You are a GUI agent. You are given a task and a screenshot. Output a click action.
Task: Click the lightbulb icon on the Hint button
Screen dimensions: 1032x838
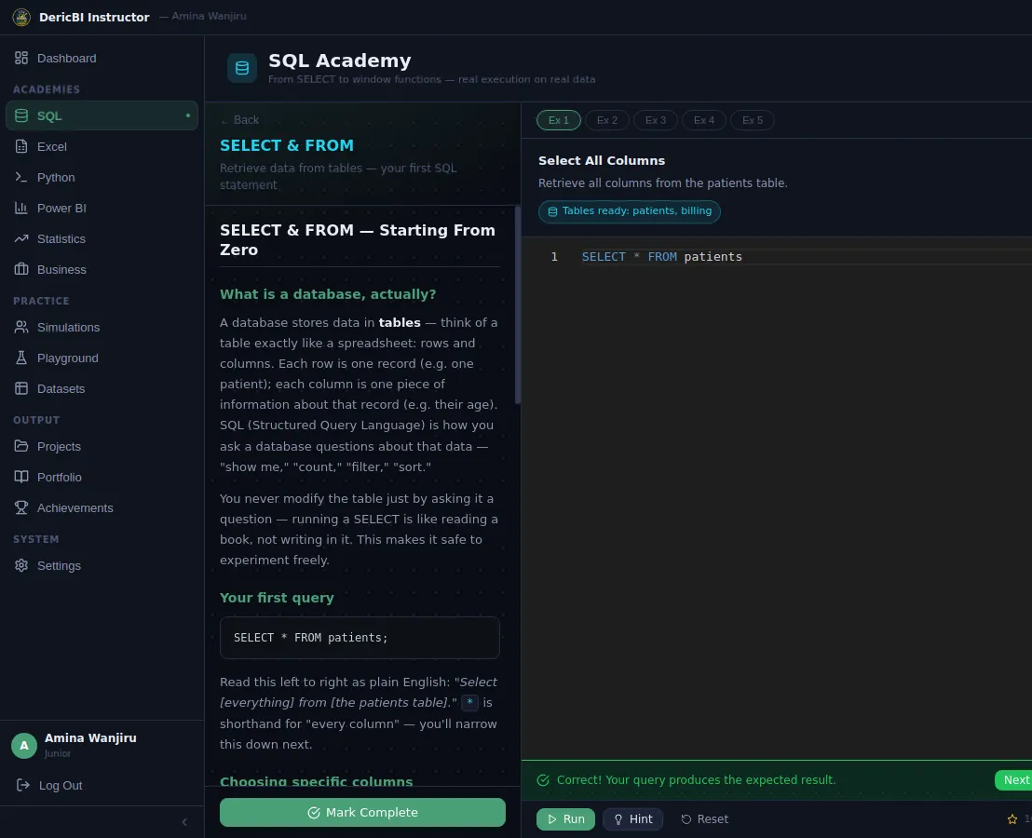coord(618,819)
